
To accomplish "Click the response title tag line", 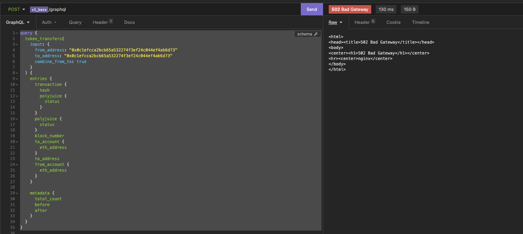I will point(381,42).
